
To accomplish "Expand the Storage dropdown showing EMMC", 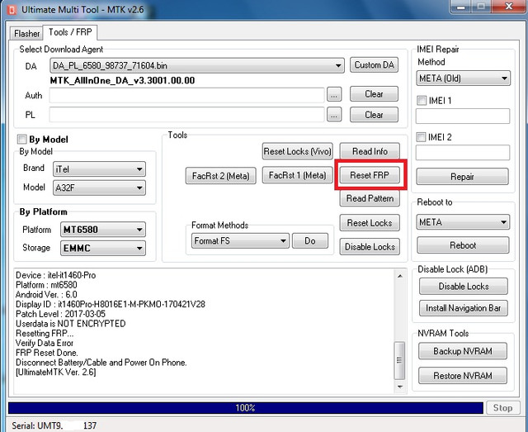I will [102, 248].
